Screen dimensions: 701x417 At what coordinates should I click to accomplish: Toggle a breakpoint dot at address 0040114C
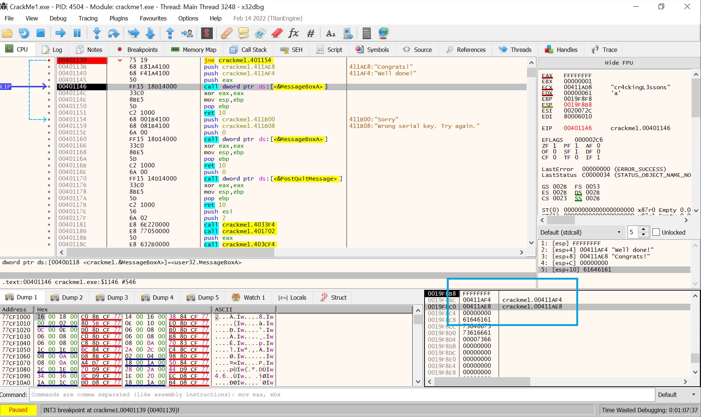[x=50, y=93]
